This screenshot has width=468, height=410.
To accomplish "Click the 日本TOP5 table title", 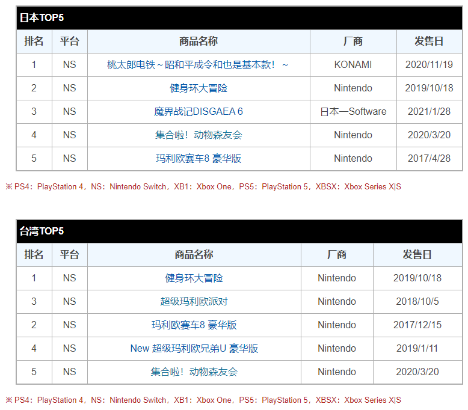I will (42, 17).
